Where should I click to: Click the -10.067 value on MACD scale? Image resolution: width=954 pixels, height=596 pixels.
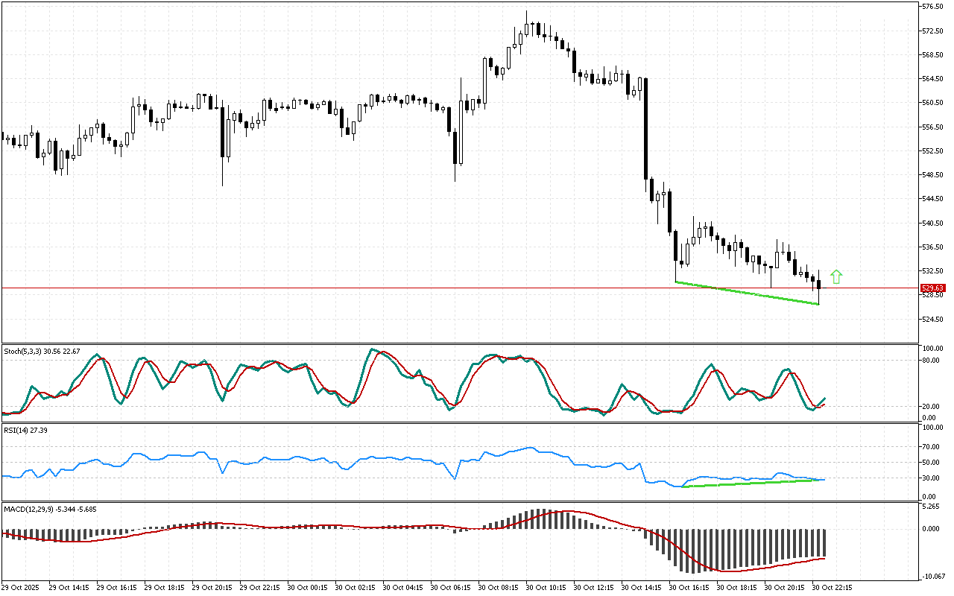pos(933,576)
